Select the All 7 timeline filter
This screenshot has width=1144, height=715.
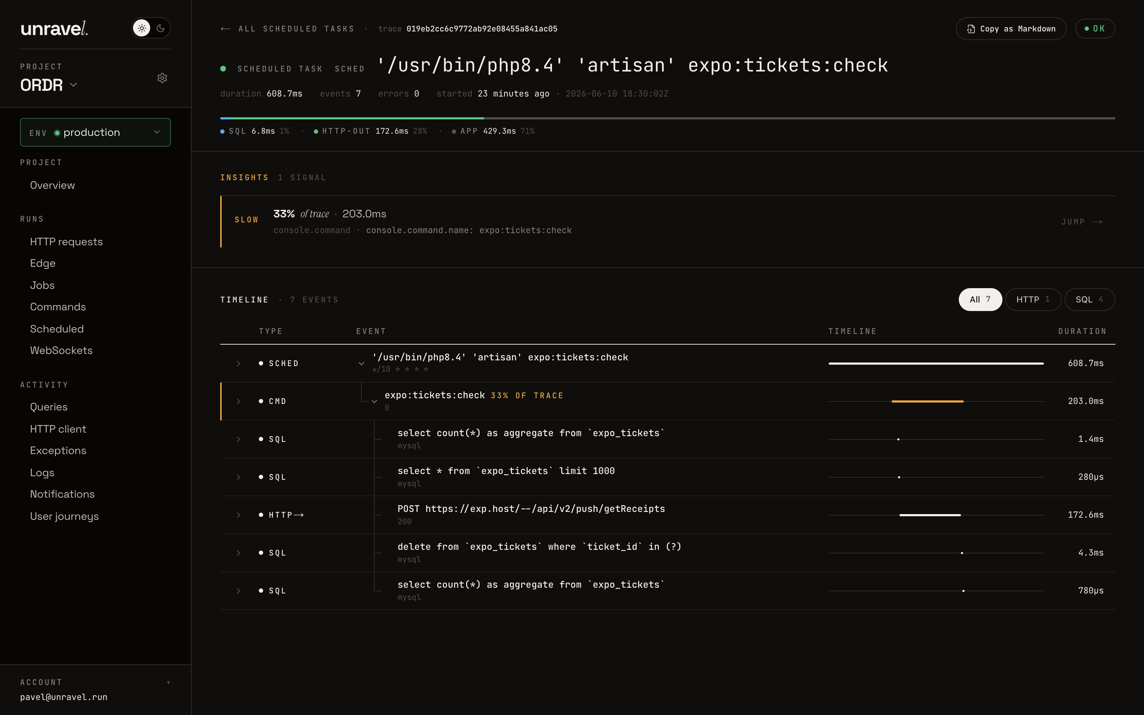point(980,299)
